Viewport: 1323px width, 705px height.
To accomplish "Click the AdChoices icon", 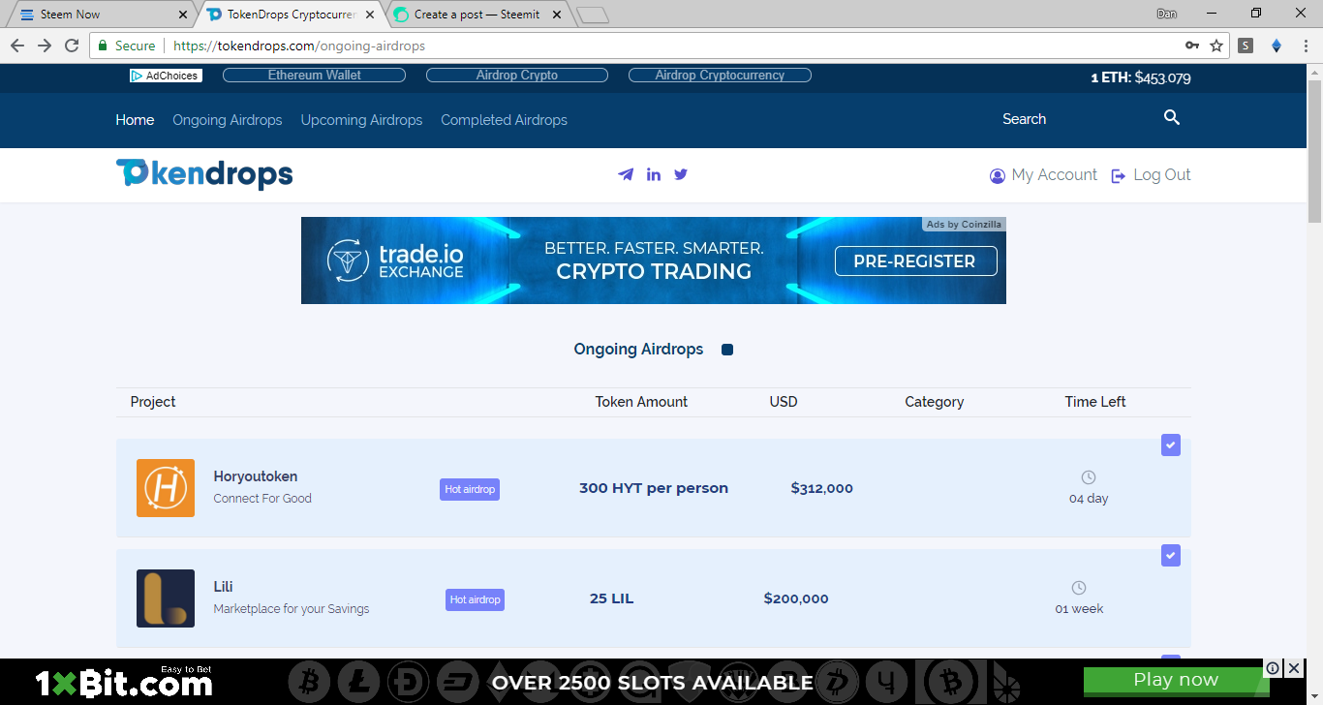I will click(166, 76).
